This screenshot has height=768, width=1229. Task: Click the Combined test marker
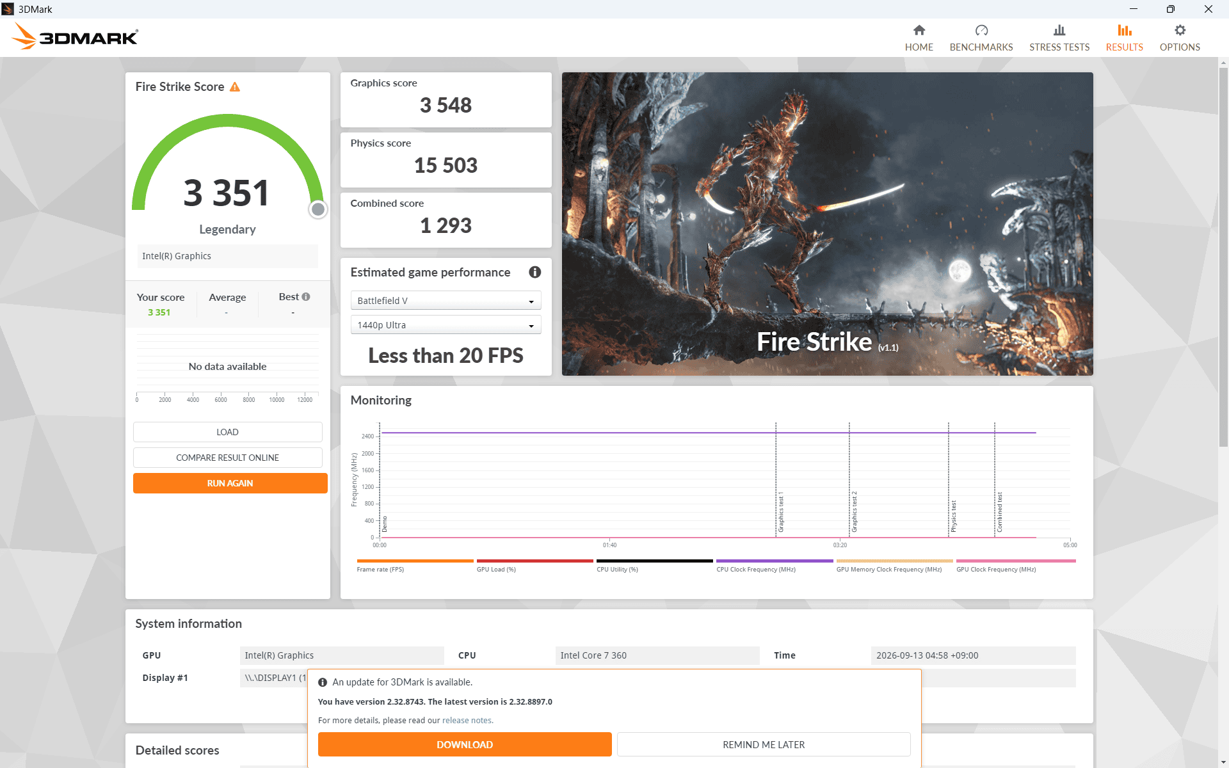pyautogui.click(x=999, y=512)
